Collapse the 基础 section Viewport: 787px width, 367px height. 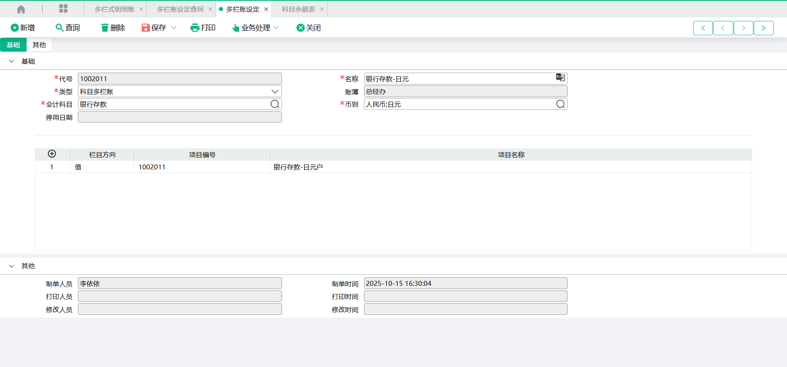point(11,61)
